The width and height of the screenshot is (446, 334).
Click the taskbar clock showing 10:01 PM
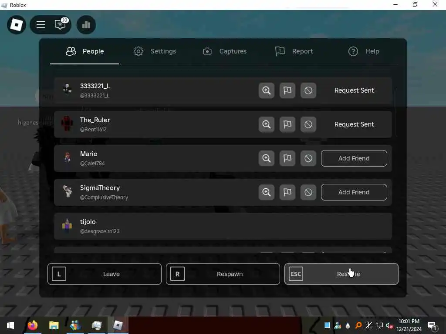pos(409,325)
